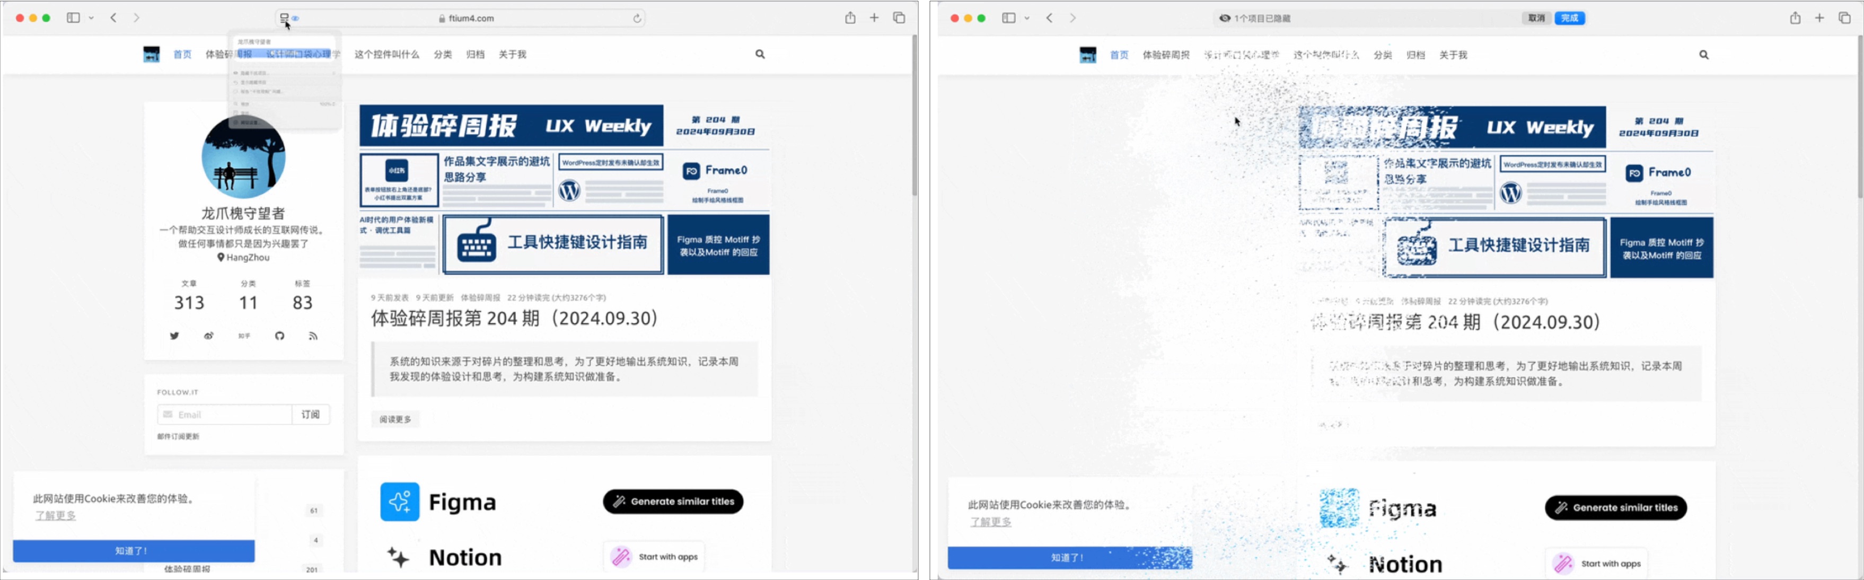This screenshot has height=580, width=1864.
Task: Click hidden-items eye icon in right address bar
Action: pyautogui.click(x=1224, y=18)
